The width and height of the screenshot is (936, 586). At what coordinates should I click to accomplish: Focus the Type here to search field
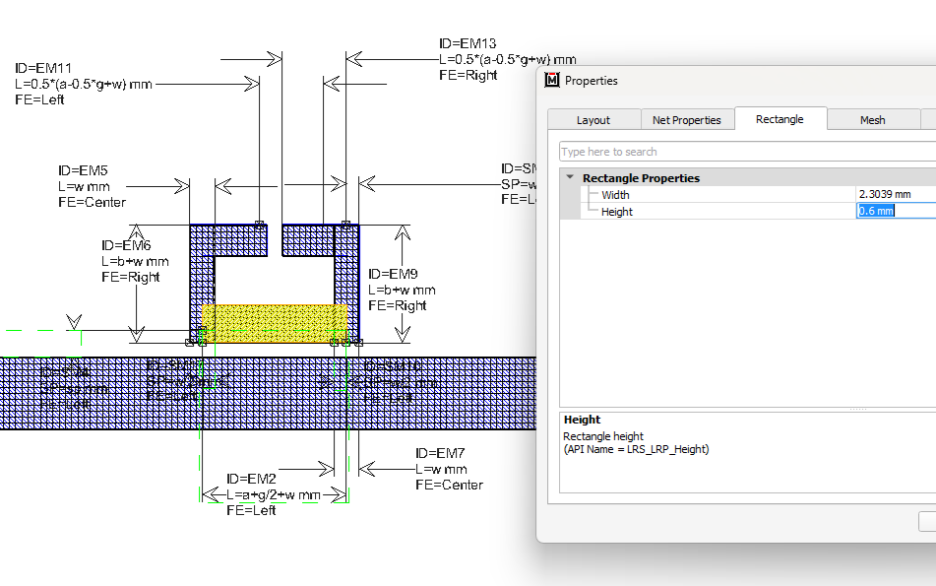tap(747, 152)
